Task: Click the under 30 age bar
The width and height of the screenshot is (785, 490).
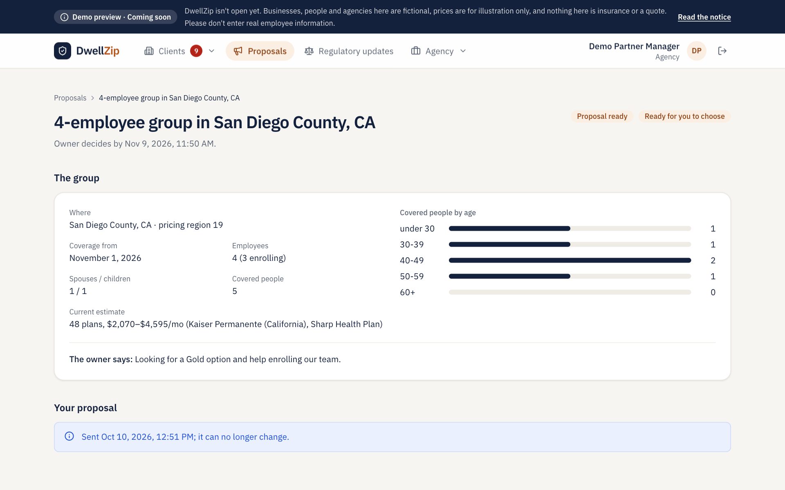Action: (x=570, y=229)
